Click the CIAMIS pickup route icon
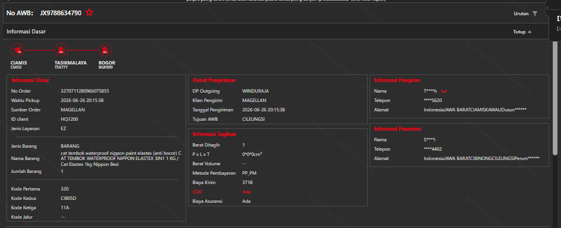 [x=17, y=50]
